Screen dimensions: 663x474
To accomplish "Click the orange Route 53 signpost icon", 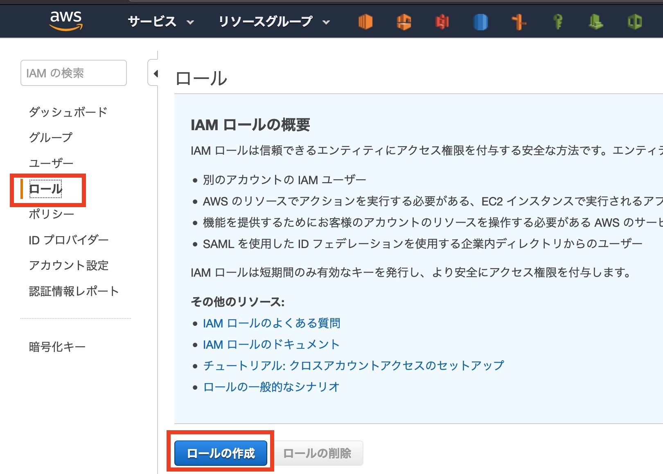I will [519, 22].
